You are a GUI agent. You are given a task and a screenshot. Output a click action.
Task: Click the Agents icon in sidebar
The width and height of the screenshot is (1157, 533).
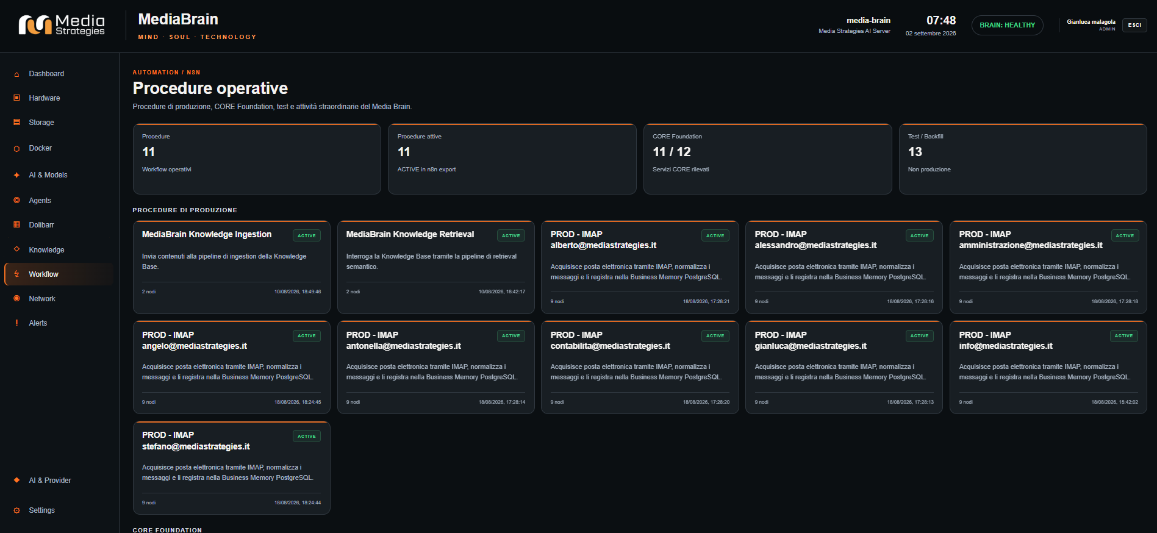pos(16,200)
